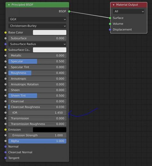Screen dimensions: 152x166
Task: Click the Sheen Tint slider
Action: pos(37,96)
